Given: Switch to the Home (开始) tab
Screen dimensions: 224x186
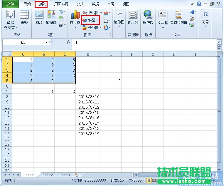Looking at the screenshot, I should click(x=27, y=4).
